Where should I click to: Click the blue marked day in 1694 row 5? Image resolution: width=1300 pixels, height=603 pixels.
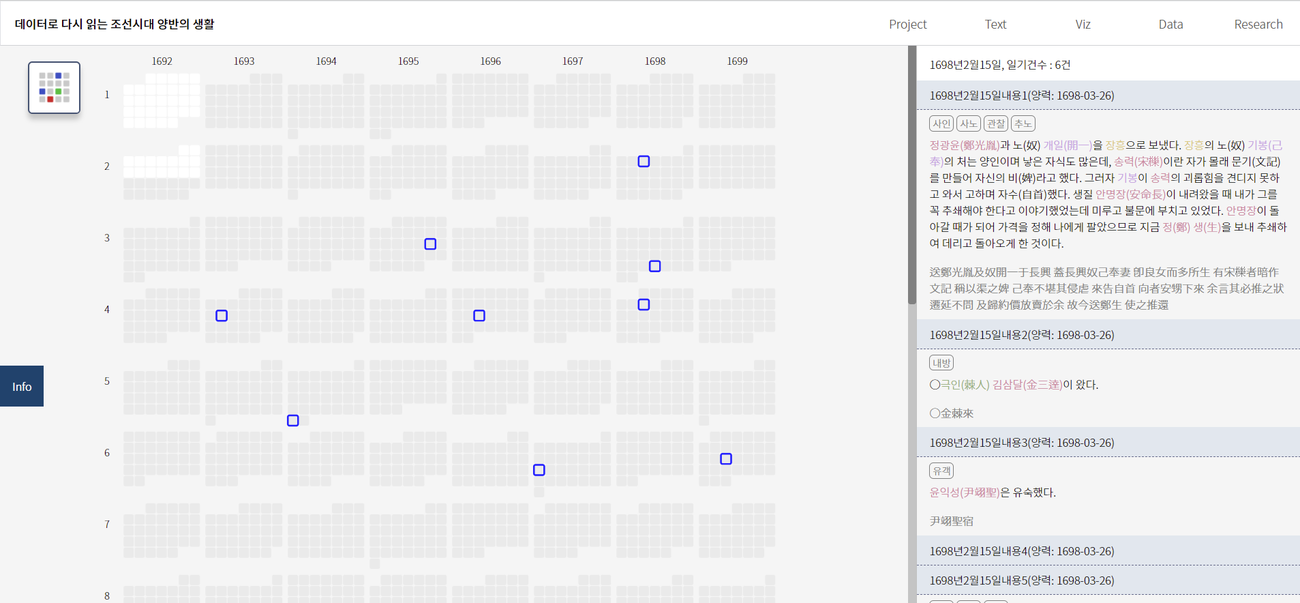pos(293,421)
